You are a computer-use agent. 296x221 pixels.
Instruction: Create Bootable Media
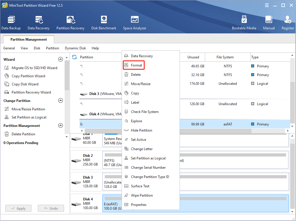pos(244,23)
